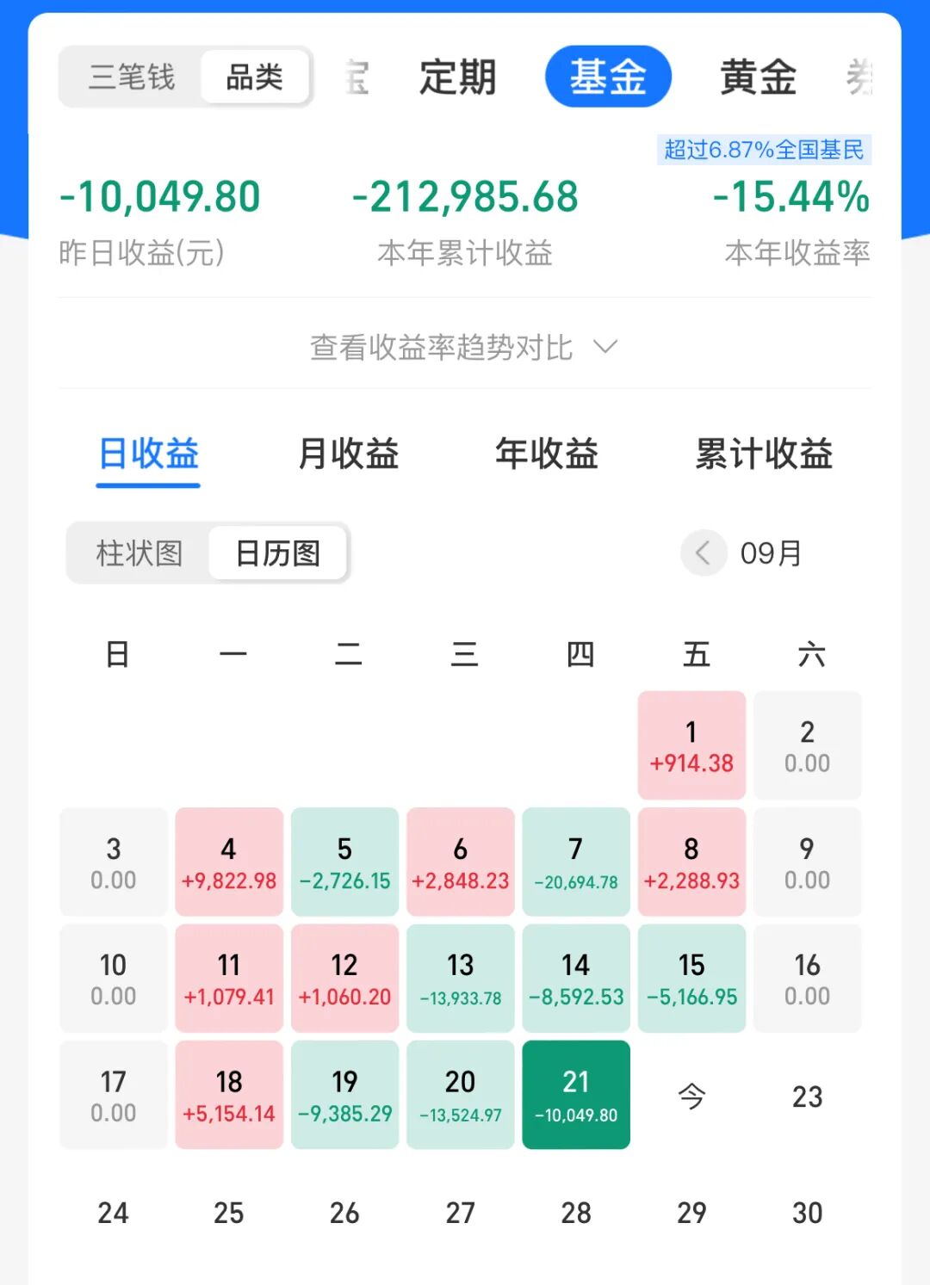Select day 11 with +1,079.41
The image size is (930, 1285).
(x=229, y=979)
